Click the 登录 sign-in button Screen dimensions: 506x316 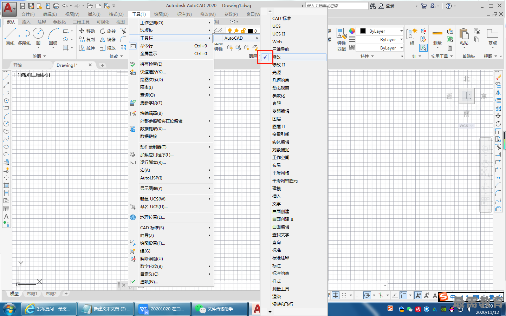click(387, 6)
